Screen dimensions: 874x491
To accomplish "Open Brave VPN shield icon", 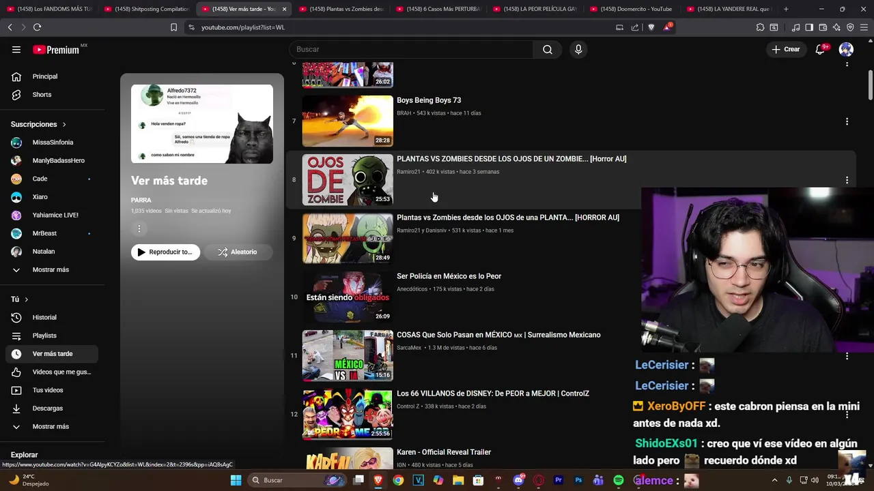I will click(850, 27).
